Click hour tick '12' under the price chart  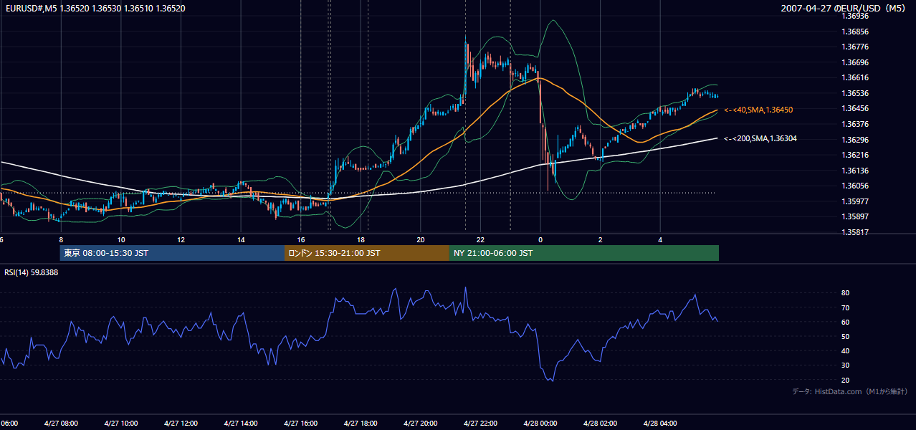[181, 240]
